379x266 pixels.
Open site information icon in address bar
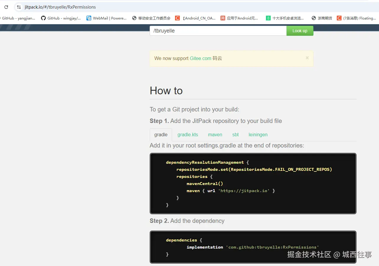click(x=19, y=7)
